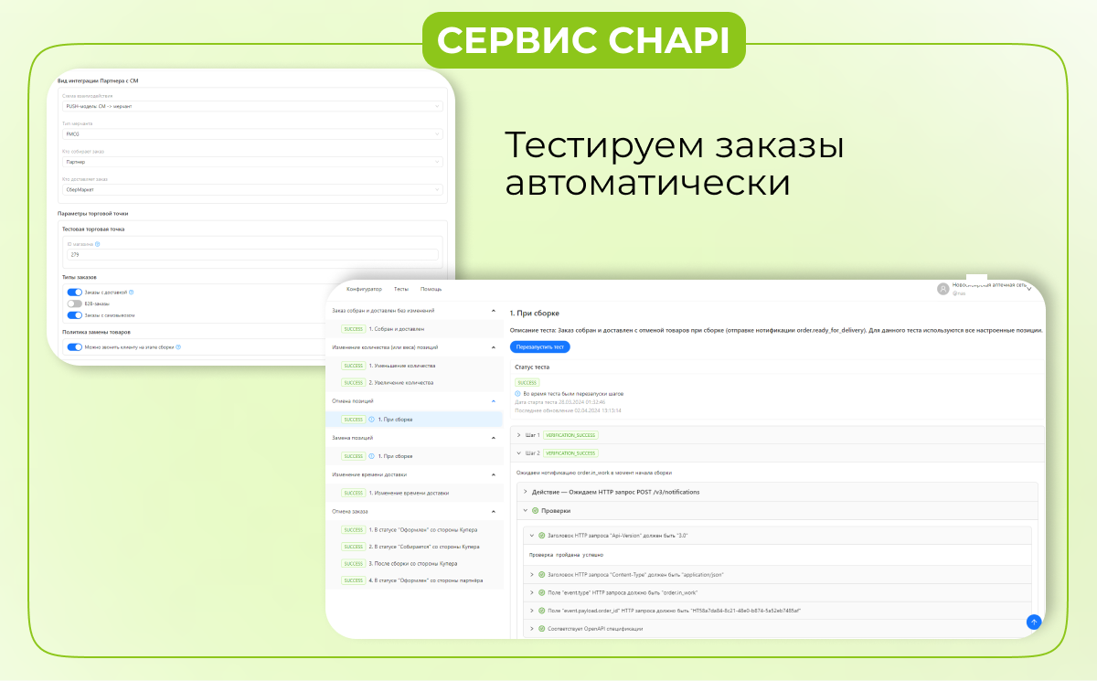
Task: Click help icon next to ID магазина
Action: click(x=98, y=244)
